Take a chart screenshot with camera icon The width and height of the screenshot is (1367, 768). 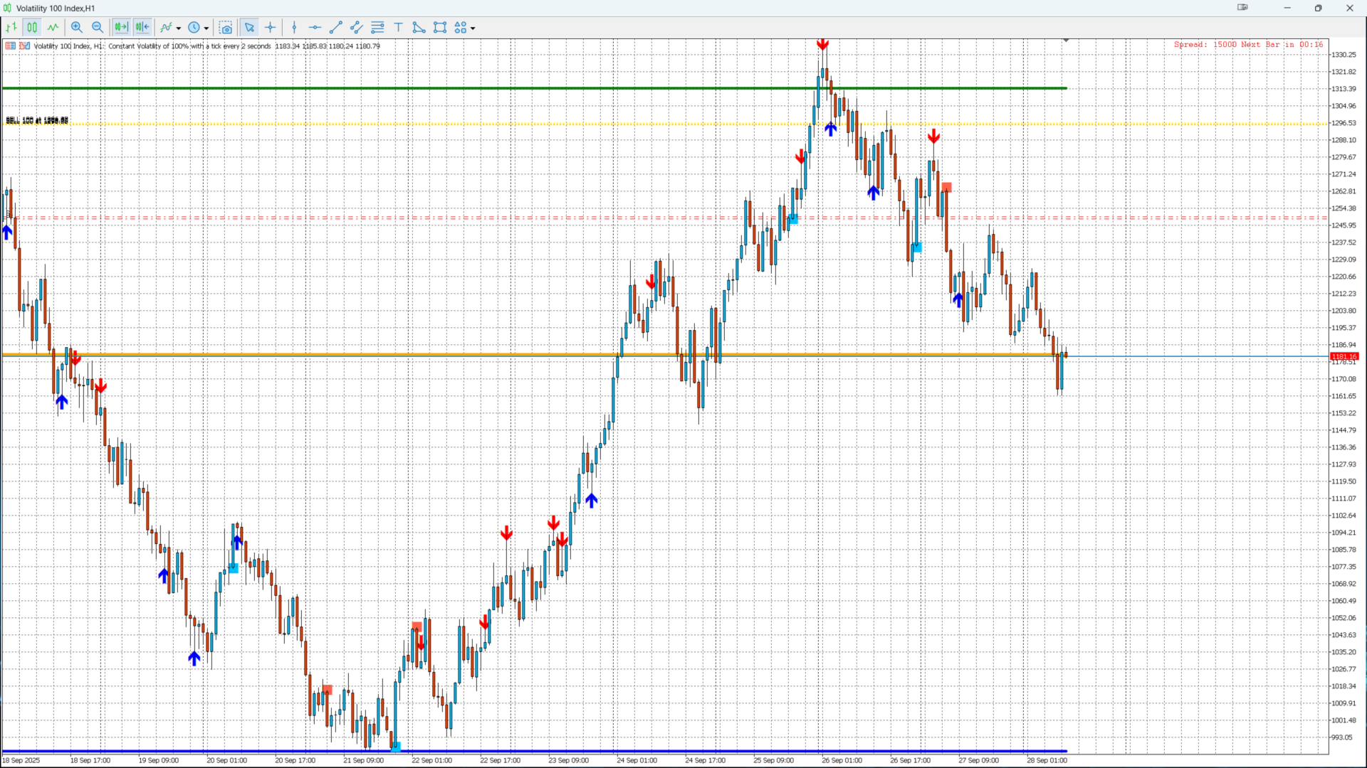click(226, 28)
